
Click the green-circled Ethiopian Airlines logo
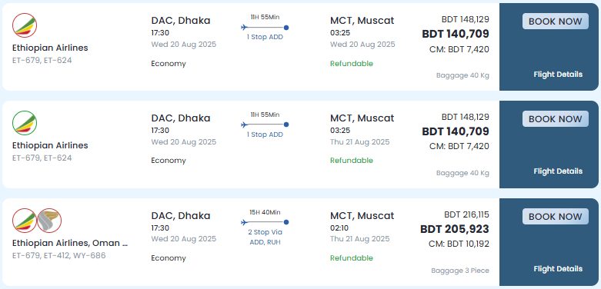(25, 123)
